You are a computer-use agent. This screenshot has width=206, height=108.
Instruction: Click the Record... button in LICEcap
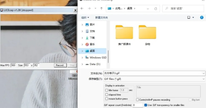click(x=60, y=65)
